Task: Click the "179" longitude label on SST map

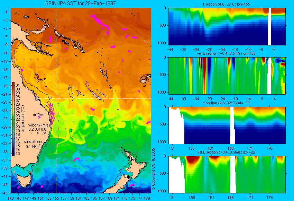Action: 147,198
